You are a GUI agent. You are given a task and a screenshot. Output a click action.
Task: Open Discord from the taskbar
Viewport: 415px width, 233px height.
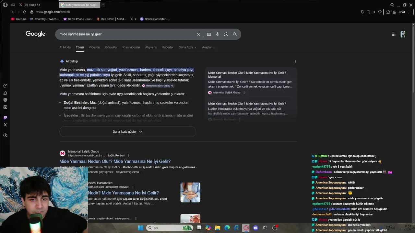(255, 228)
